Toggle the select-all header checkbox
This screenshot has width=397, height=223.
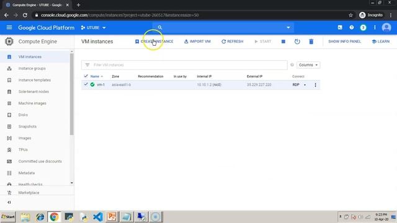[x=86, y=76]
